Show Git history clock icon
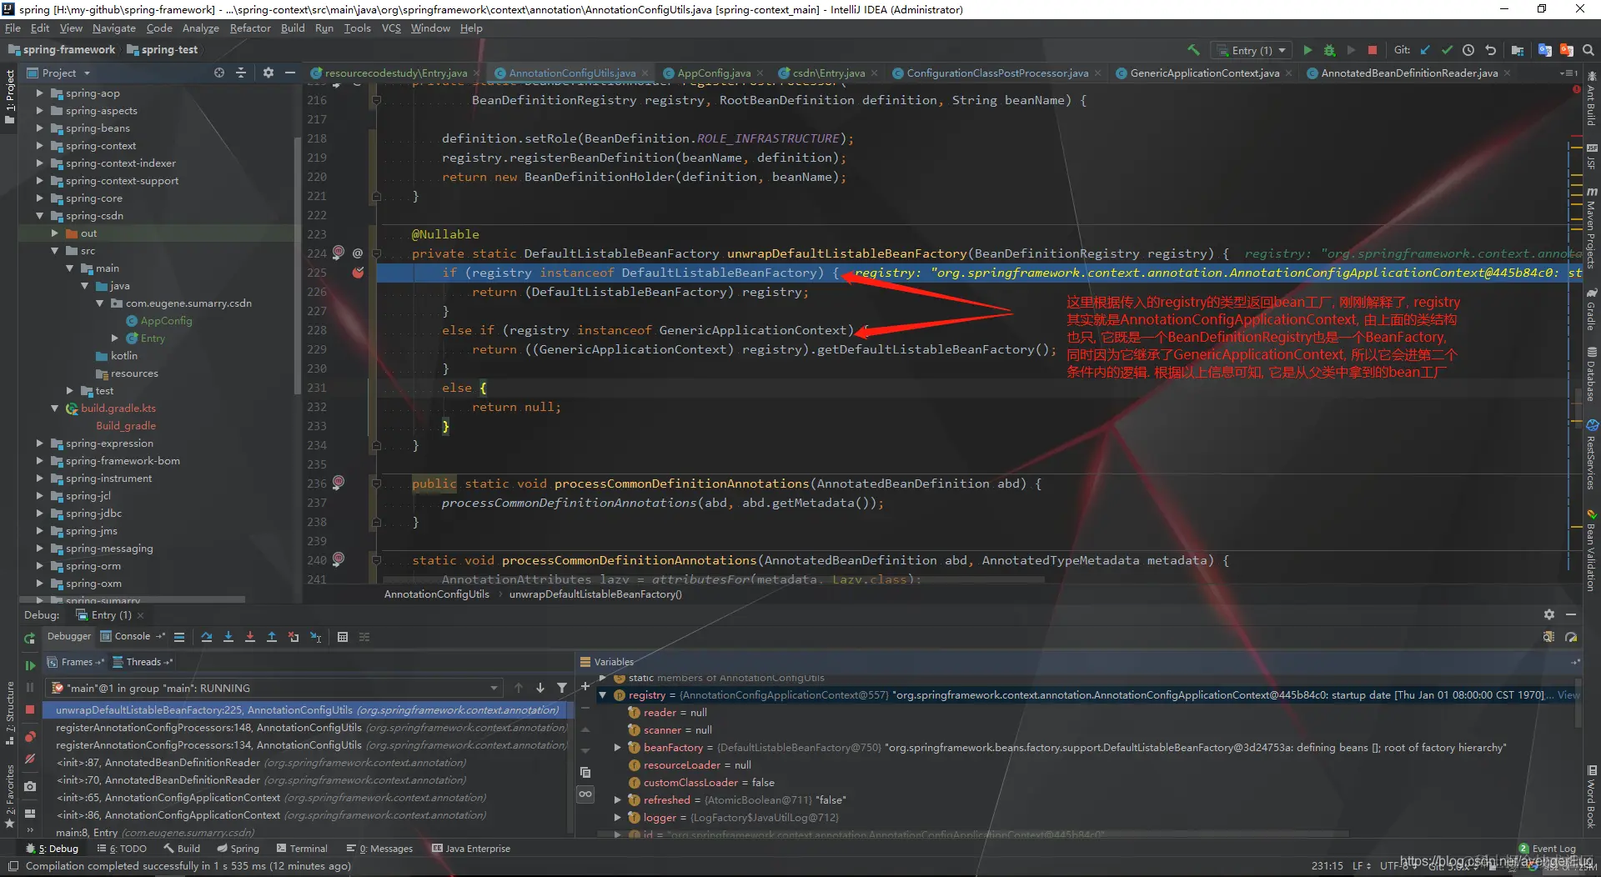Viewport: 1601px width, 877px height. 1468,50
